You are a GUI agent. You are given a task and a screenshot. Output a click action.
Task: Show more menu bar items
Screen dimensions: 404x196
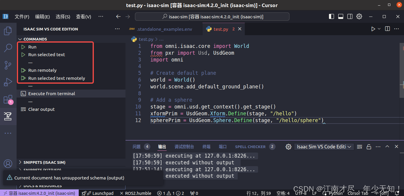[101, 17]
